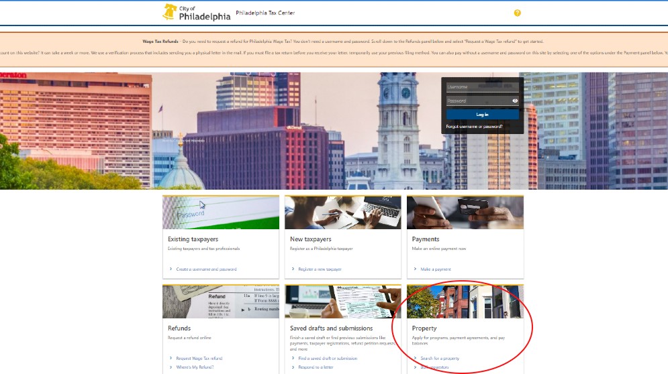
Task: Toggle password visibility eye icon
Action: click(x=515, y=101)
